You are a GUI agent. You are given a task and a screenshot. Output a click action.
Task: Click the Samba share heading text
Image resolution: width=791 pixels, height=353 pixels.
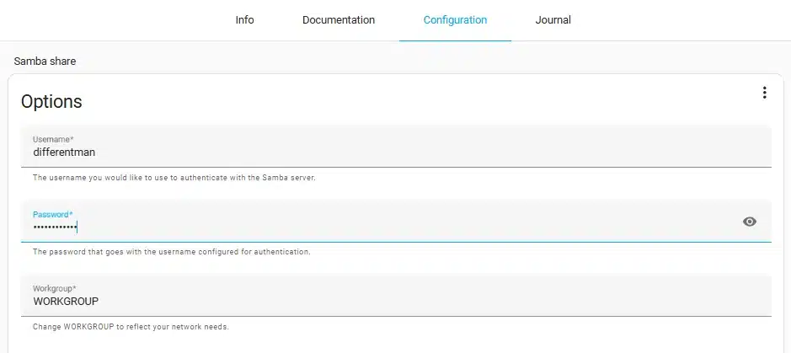point(45,62)
